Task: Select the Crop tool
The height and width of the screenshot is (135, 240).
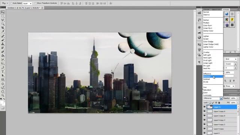Action: click(3, 28)
